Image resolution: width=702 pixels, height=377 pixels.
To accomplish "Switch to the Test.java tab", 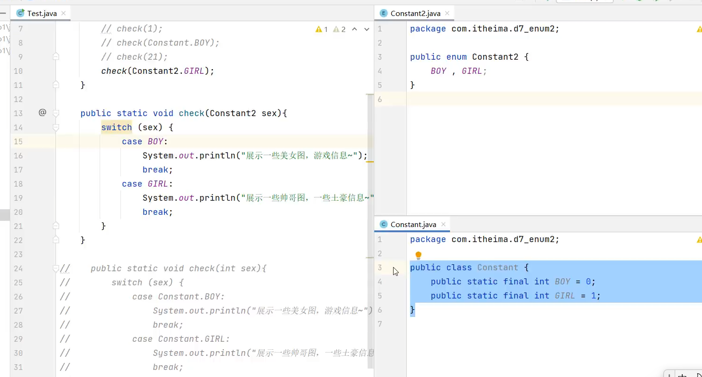I will 37,13.
